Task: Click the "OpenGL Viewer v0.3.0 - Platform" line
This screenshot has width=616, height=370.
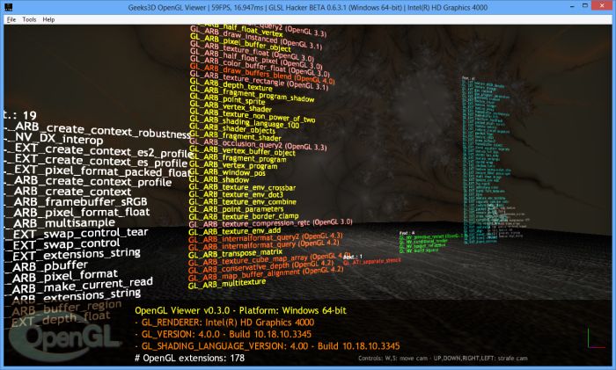Action: [240, 311]
